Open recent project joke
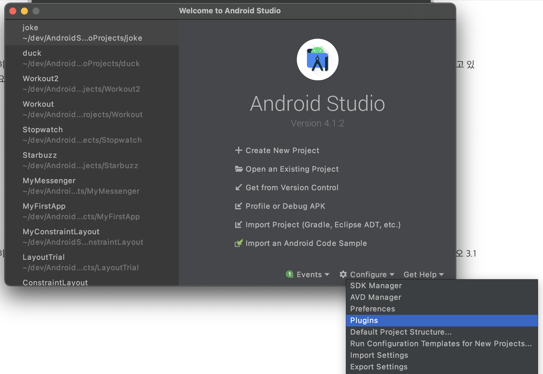 (x=92, y=32)
